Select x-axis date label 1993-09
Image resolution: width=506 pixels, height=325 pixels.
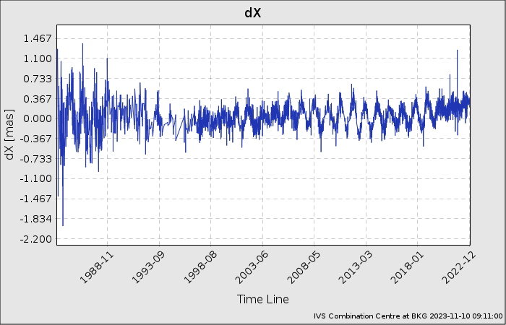(x=148, y=267)
